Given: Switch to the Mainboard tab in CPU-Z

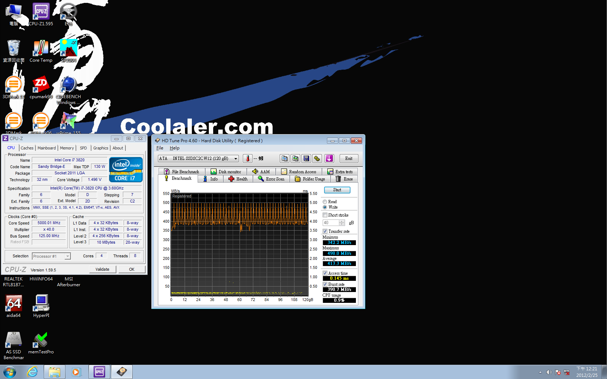Looking at the screenshot, I should tap(47, 148).
